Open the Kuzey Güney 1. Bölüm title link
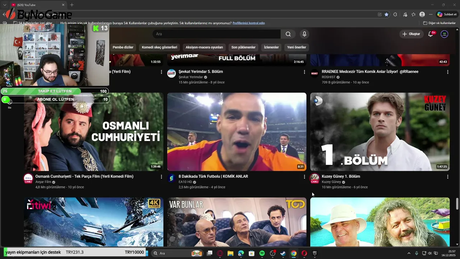This screenshot has height=259, width=460. click(x=341, y=176)
